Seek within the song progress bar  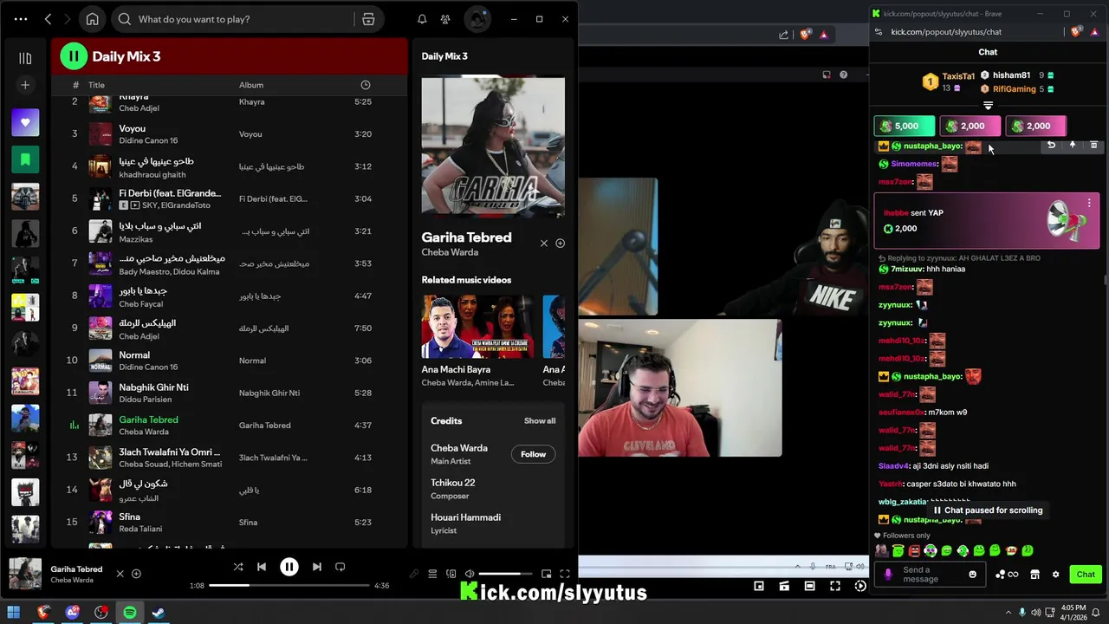pyautogui.click(x=288, y=586)
